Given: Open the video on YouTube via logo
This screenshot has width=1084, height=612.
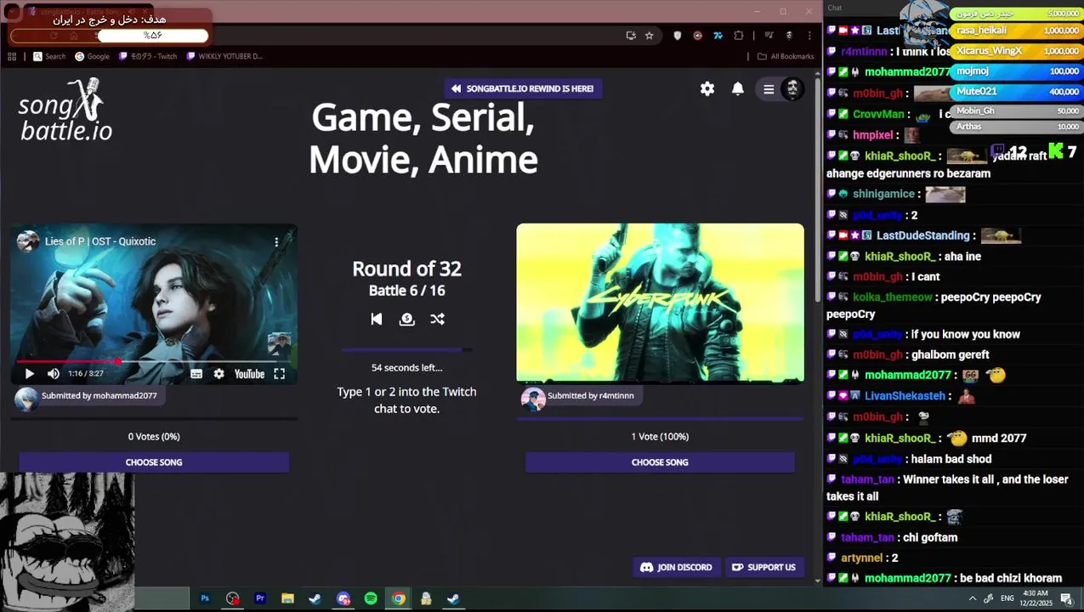Looking at the screenshot, I should pos(249,374).
